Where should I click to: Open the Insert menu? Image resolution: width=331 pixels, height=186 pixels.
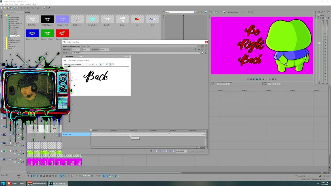pos(16,4)
